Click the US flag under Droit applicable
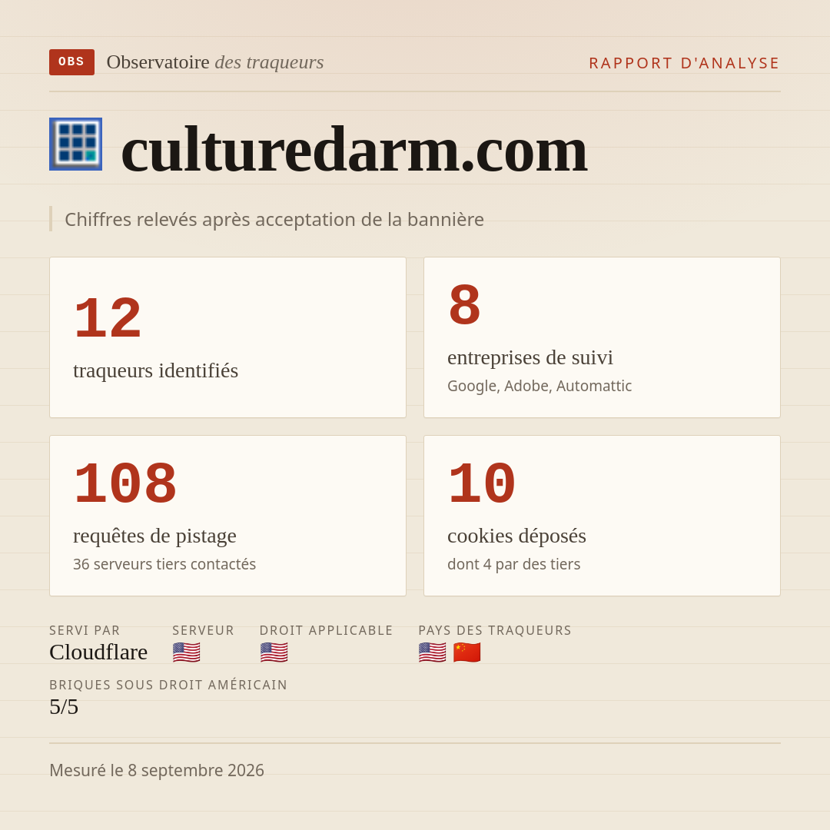 click(274, 652)
